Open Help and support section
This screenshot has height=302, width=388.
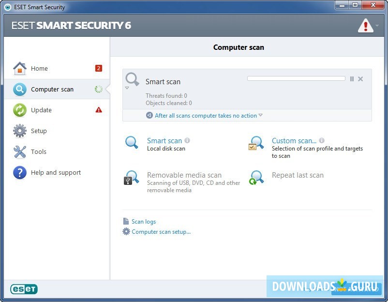(x=57, y=172)
